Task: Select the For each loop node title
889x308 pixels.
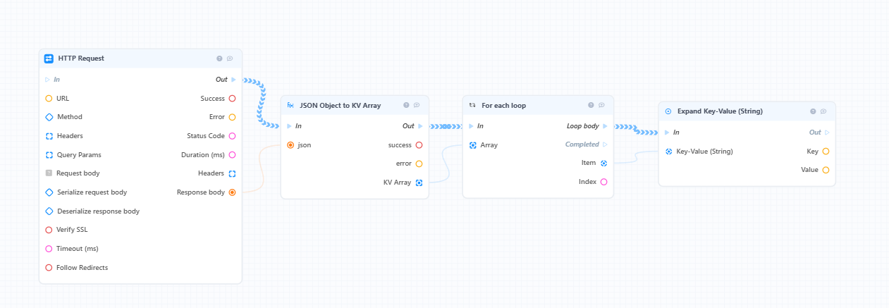Action: click(x=504, y=106)
